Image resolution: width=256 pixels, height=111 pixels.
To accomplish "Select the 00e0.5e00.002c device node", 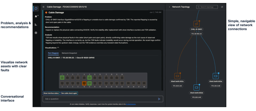I will [x=177, y=76].
